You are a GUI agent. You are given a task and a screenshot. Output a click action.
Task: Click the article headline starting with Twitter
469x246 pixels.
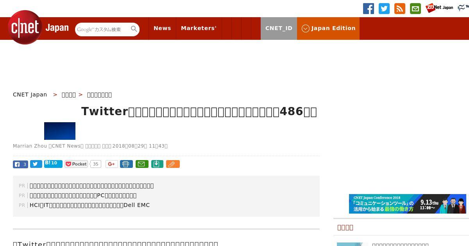pos(199,111)
